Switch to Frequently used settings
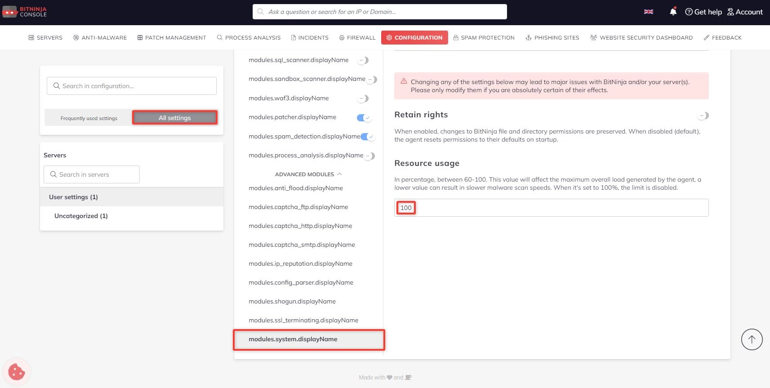Image resolution: width=770 pixels, height=388 pixels. click(x=89, y=118)
